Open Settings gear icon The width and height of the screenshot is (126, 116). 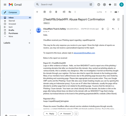104,5
